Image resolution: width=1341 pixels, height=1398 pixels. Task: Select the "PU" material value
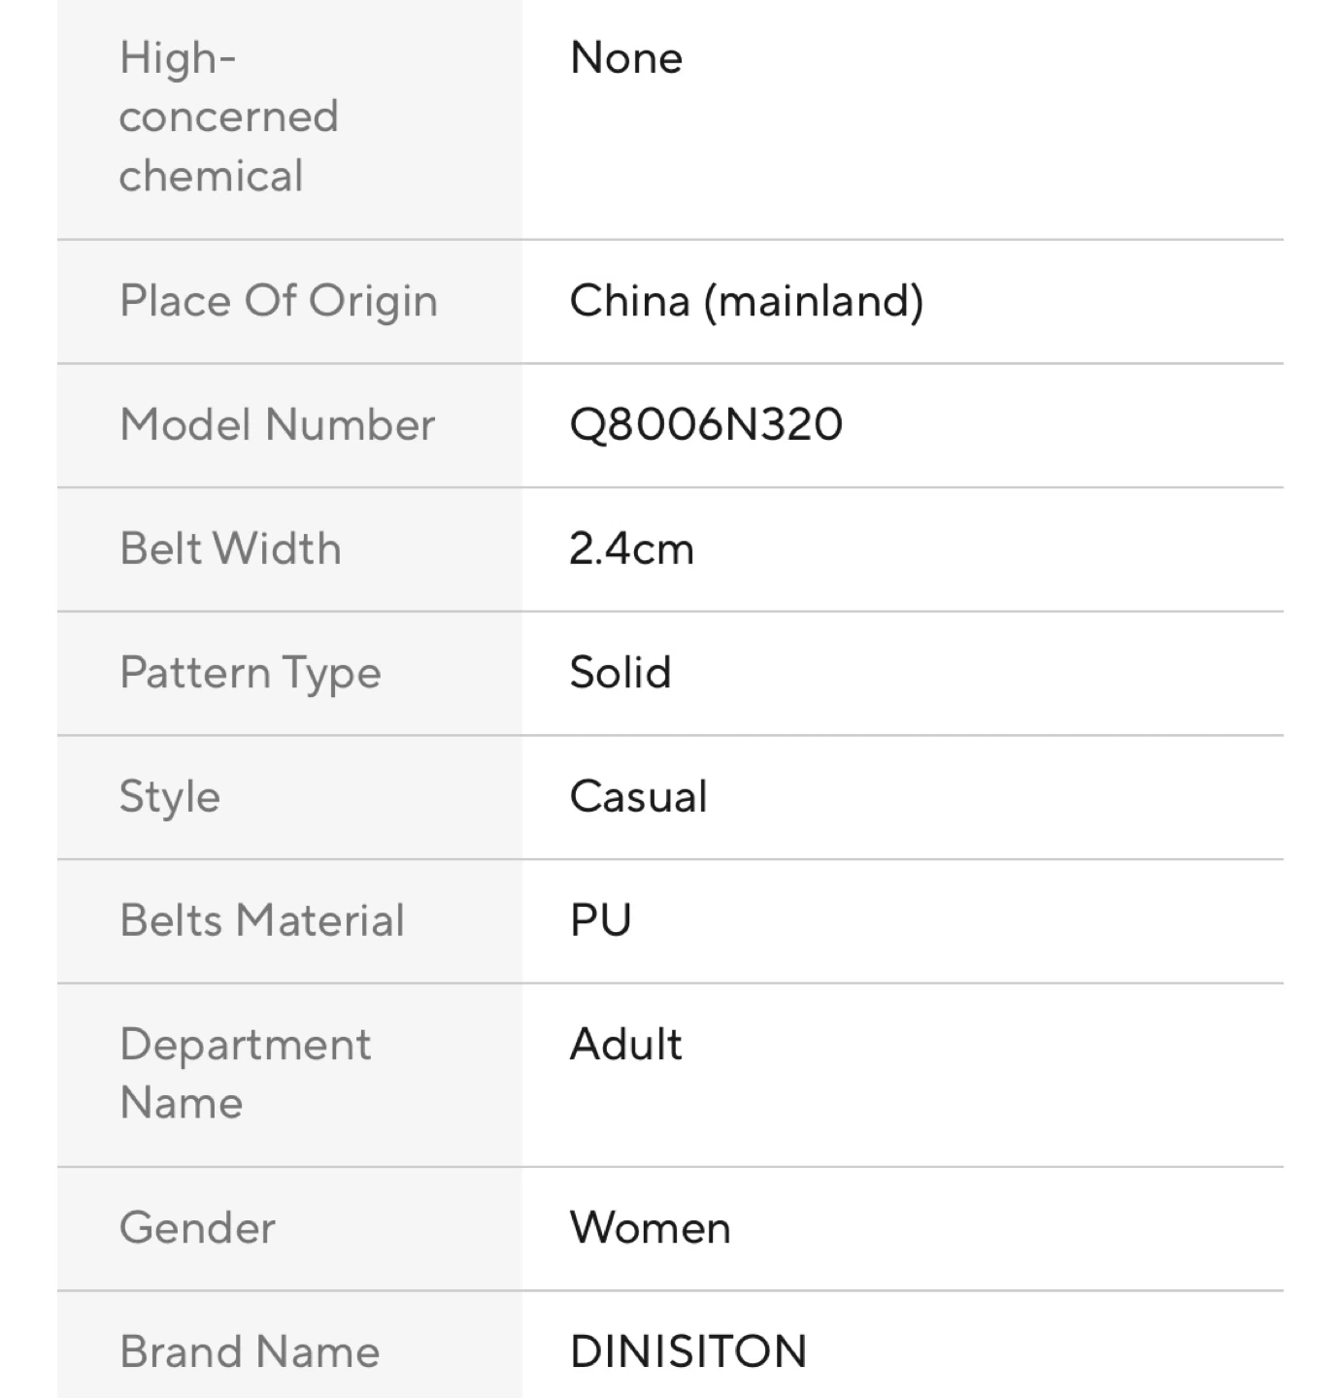[600, 920]
